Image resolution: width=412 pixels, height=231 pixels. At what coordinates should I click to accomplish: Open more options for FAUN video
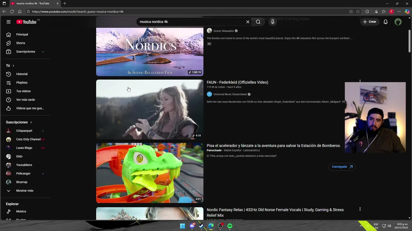pyautogui.click(x=360, y=81)
